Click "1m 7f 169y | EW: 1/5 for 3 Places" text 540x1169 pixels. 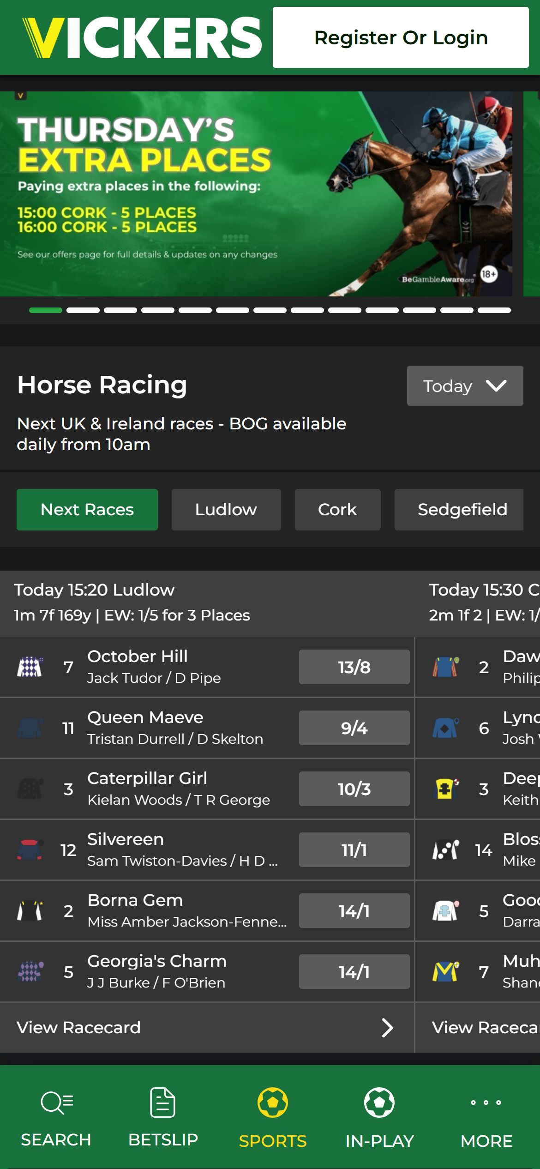point(132,615)
